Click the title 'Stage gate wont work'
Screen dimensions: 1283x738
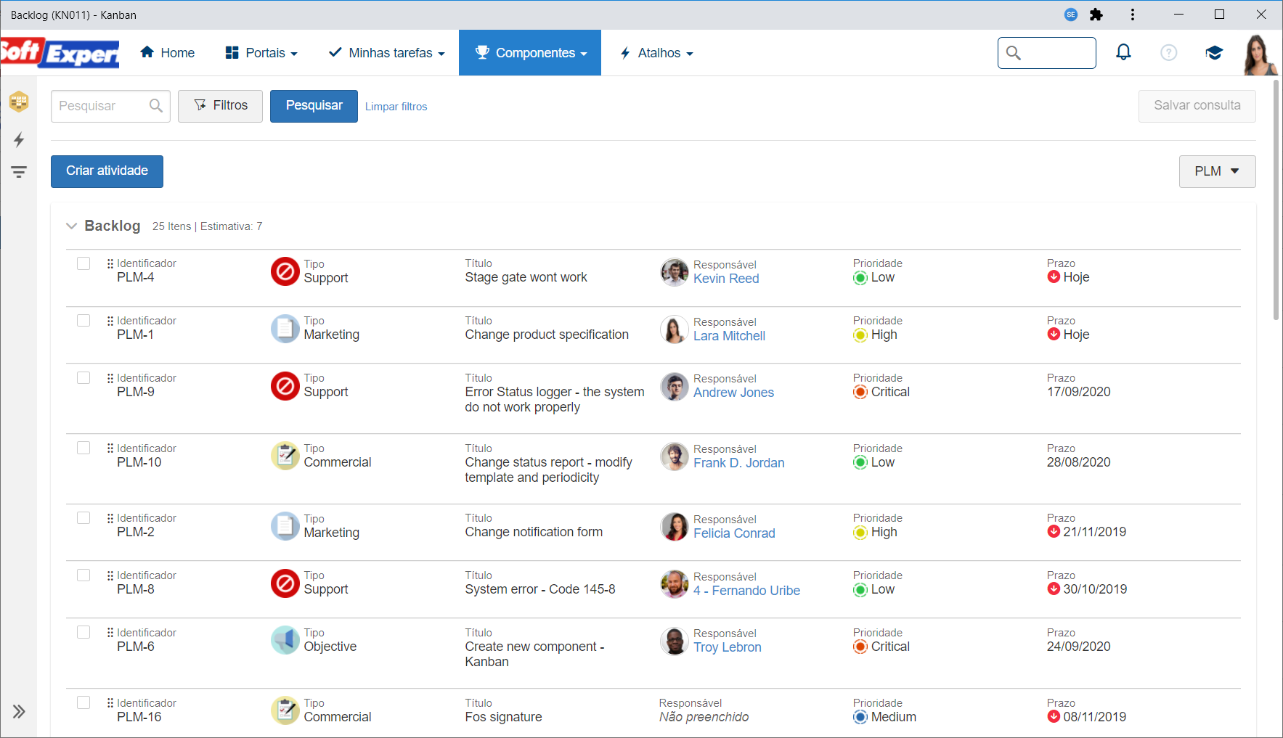coord(526,277)
